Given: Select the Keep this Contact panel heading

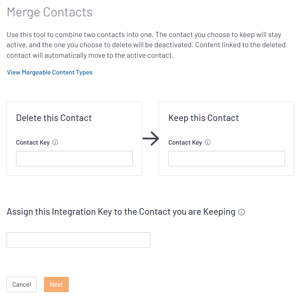Looking at the screenshot, I should (x=203, y=118).
